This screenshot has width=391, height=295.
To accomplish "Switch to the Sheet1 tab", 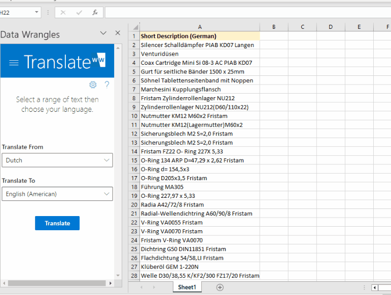I will pos(187,287).
